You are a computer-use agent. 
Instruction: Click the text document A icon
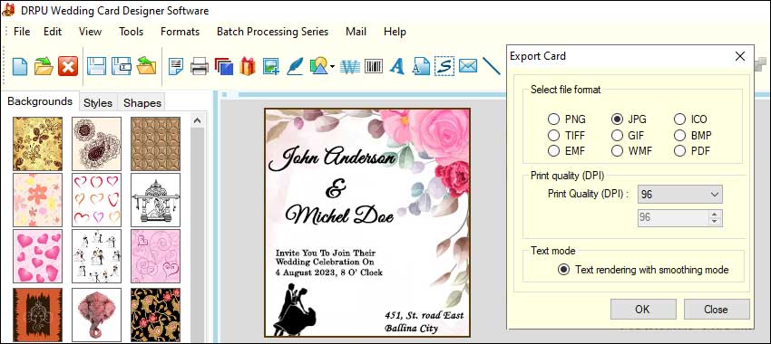[x=421, y=66]
